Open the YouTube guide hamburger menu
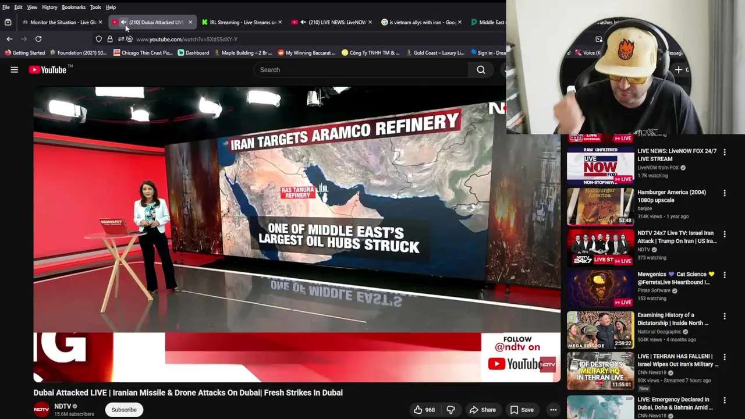The height and width of the screenshot is (419, 745). pos(14,70)
